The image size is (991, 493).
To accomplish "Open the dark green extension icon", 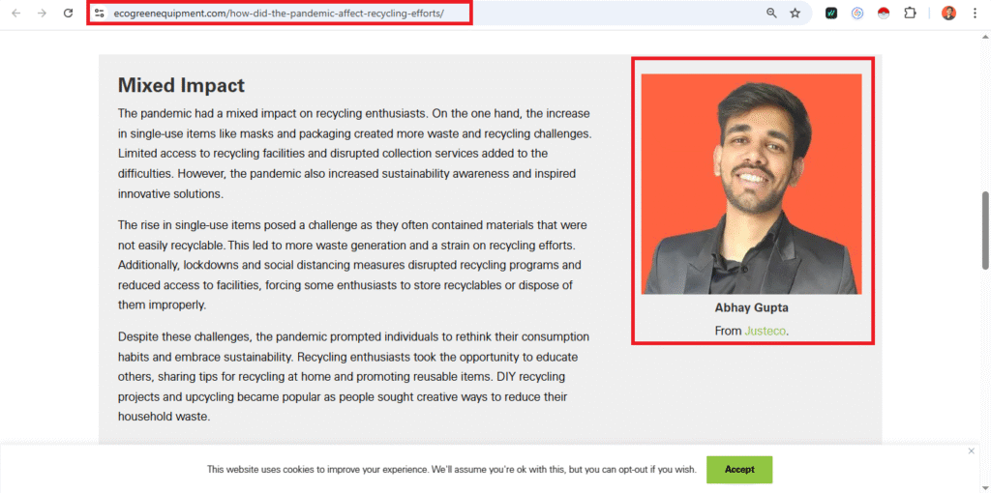I will tap(831, 13).
